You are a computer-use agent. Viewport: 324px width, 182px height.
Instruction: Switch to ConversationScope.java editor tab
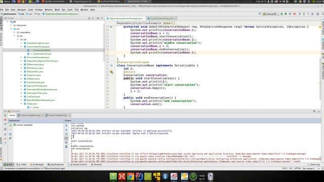point(162,18)
